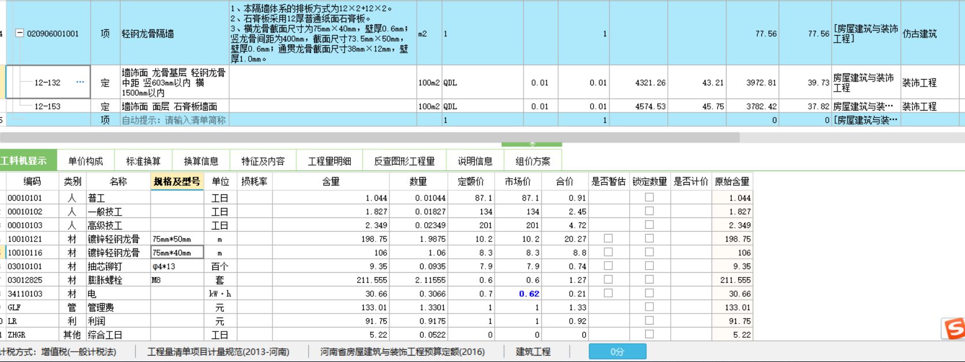The image size is (965, 362).
Task: Click the 是否计价 column header
Action: [x=690, y=182]
